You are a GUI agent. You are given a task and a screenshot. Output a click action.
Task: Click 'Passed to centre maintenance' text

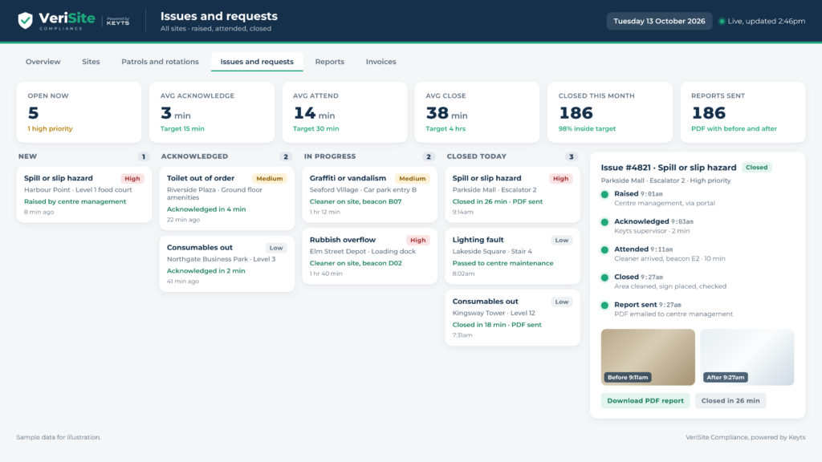pos(503,263)
